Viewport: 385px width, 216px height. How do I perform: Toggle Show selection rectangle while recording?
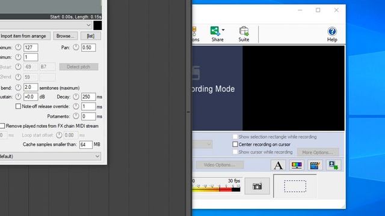[x=235, y=137]
